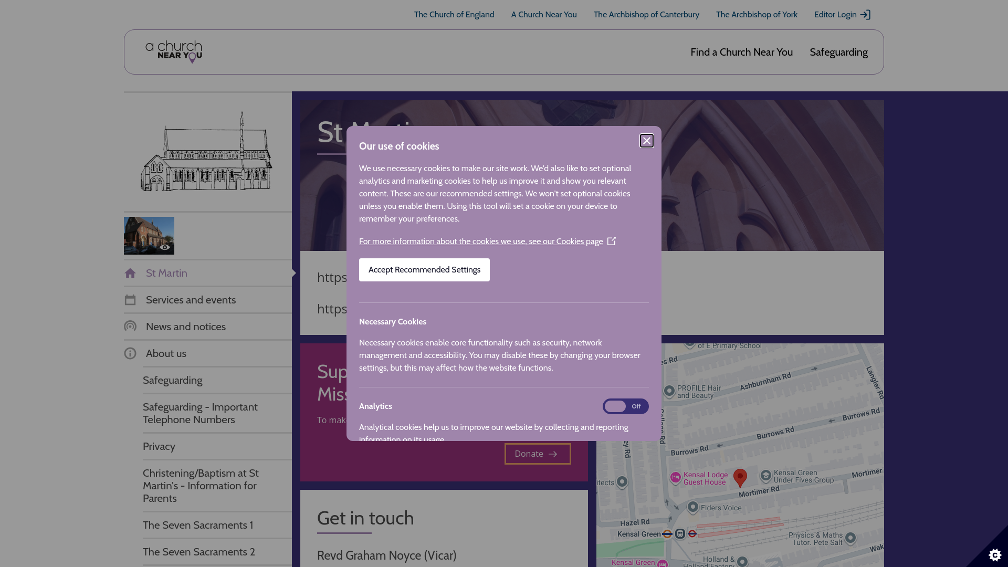Click the eye icon on church photo
The image size is (1008, 567).
[x=165, y=247]
